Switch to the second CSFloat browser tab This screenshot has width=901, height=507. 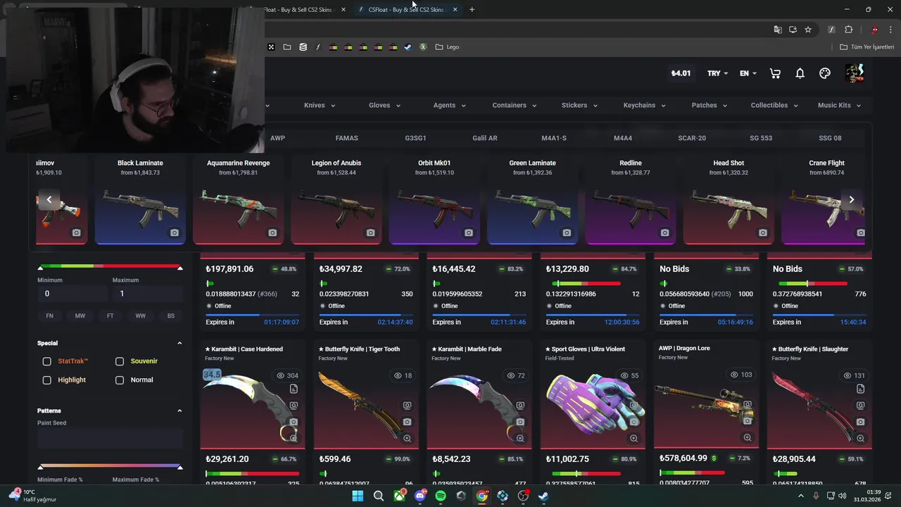tap(408, 10)
